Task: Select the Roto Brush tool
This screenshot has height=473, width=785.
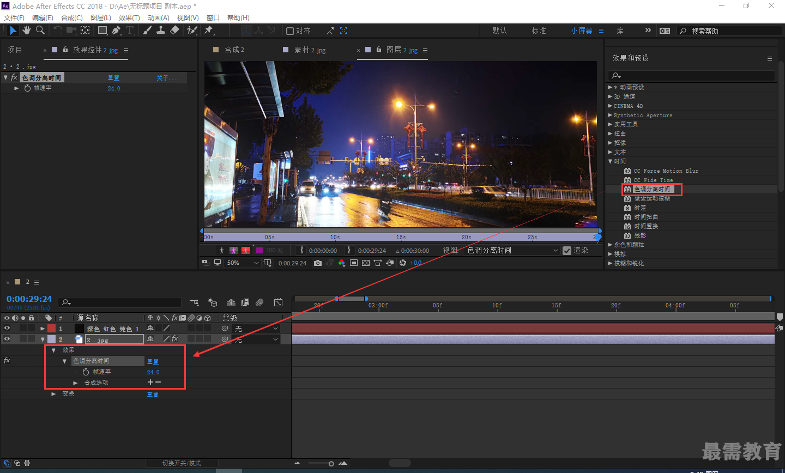Action: [192, 31]
